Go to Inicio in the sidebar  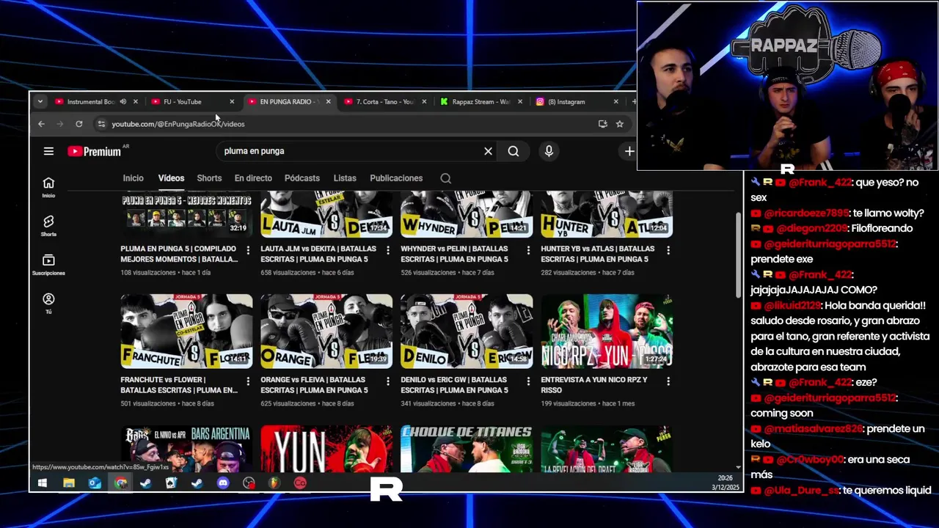click(x=48, y=188)
